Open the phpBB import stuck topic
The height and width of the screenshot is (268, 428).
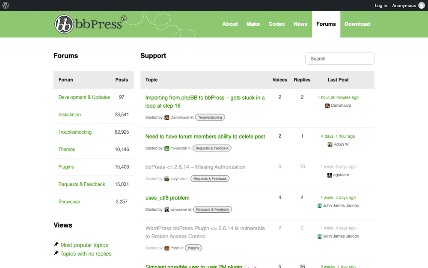click(x=205, y=102)
